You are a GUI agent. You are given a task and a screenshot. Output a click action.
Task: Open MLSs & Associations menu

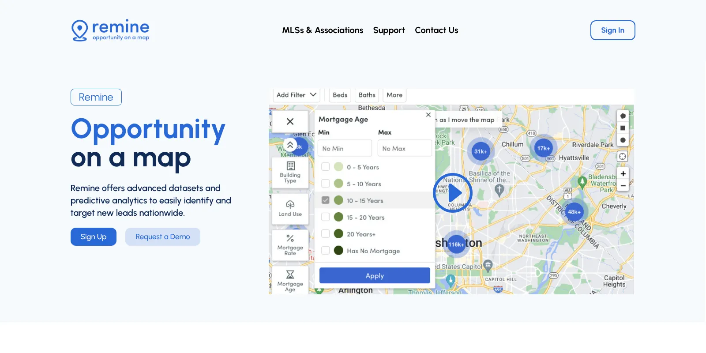(323, 30)
